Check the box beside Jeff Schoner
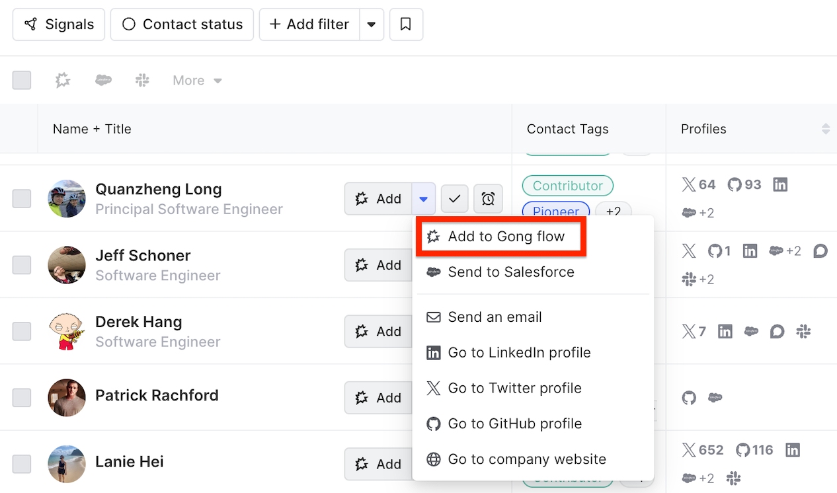This screenshot has height=493, width=837. 22,265
